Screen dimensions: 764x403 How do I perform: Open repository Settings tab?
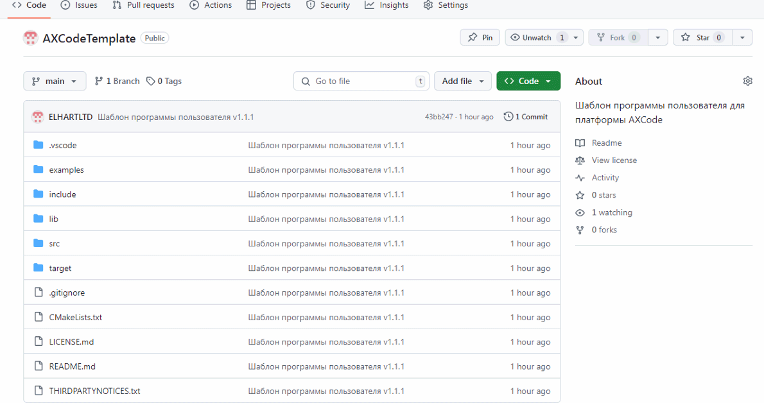[x=446, y=5]
